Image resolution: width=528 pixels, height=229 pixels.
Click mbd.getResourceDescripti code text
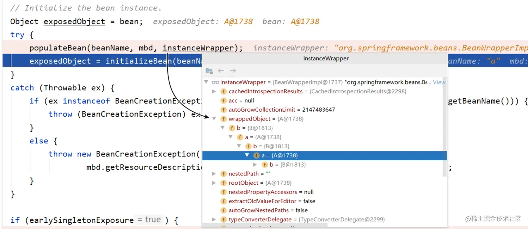[144, 168]
